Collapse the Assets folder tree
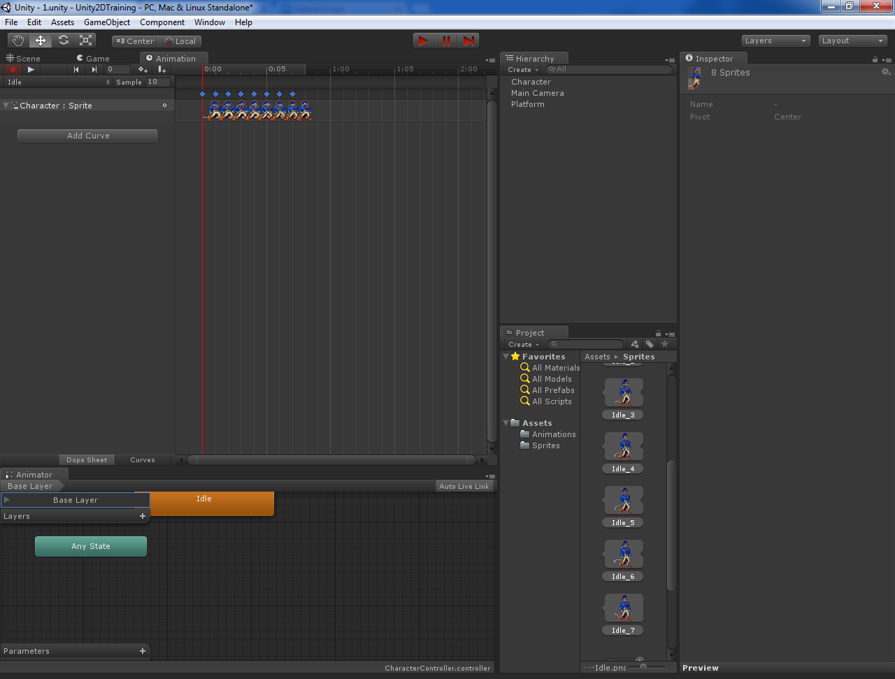 [506, 423]
